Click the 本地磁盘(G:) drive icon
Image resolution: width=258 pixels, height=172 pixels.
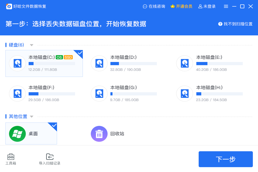(99, 93)
